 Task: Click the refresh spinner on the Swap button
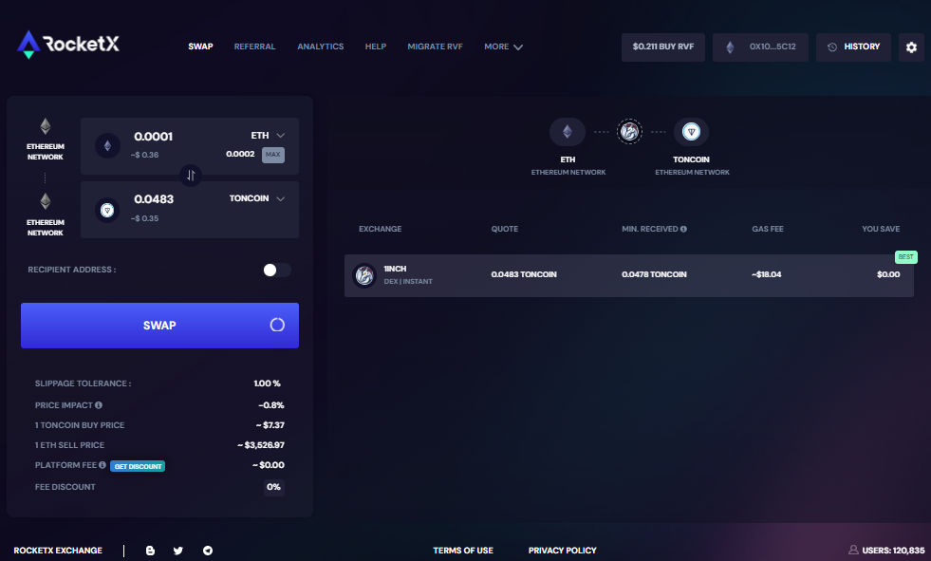click(x=277, y=325)
